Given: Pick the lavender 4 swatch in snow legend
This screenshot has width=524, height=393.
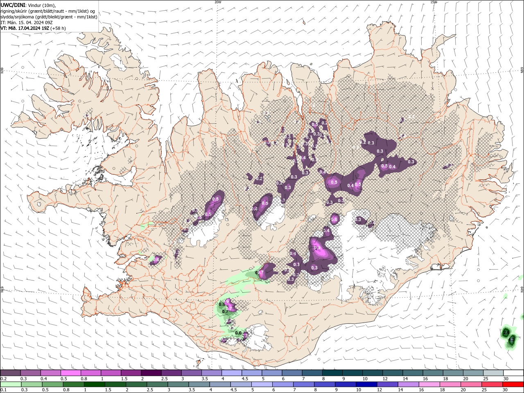Looking at the screenshot, I should (x=232, y=373).
